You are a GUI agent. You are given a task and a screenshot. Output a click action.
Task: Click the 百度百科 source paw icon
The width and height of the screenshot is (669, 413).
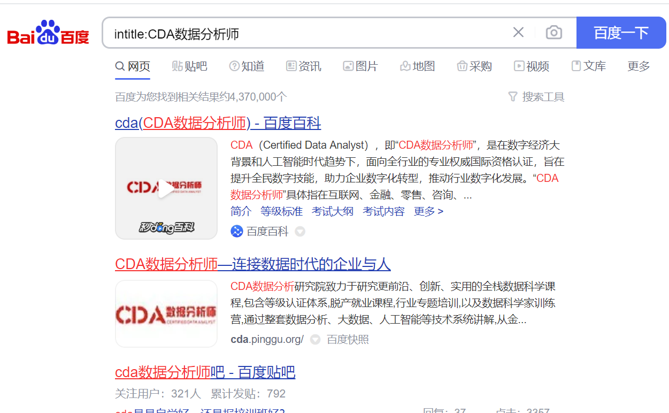click(x=237, y=231)
